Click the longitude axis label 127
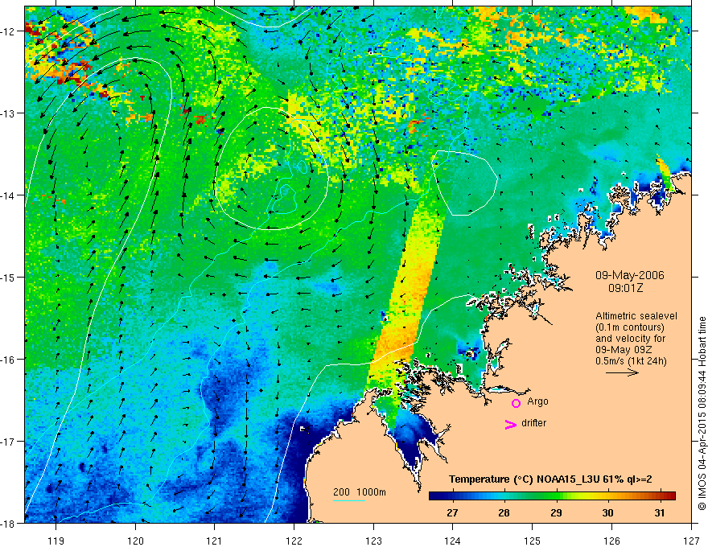Screen dimensions: 708x547 [x=691, y=541]
